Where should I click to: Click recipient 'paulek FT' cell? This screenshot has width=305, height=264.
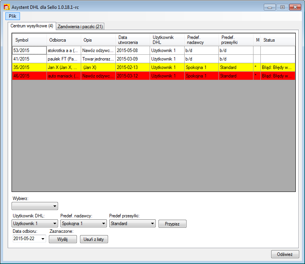click(64, 59)
